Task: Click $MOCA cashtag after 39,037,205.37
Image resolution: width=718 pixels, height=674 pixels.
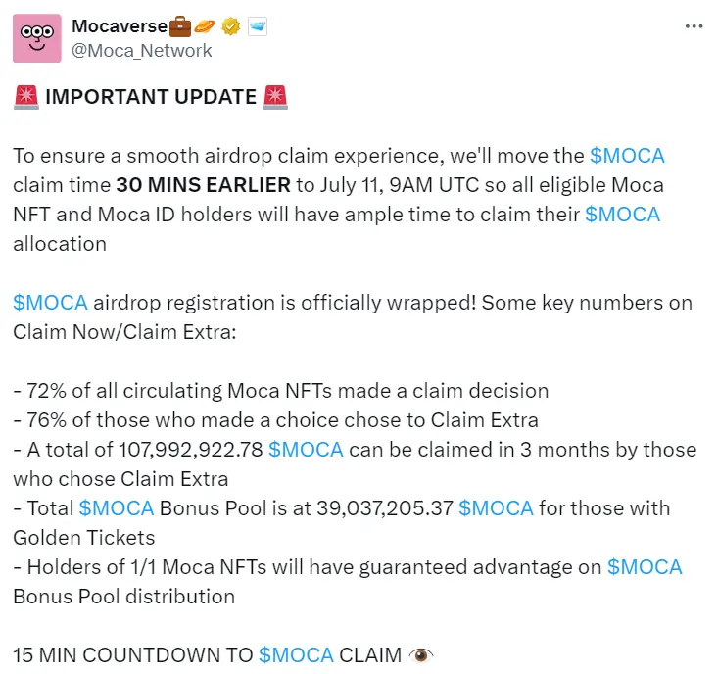Action: [x=496, y=507]
